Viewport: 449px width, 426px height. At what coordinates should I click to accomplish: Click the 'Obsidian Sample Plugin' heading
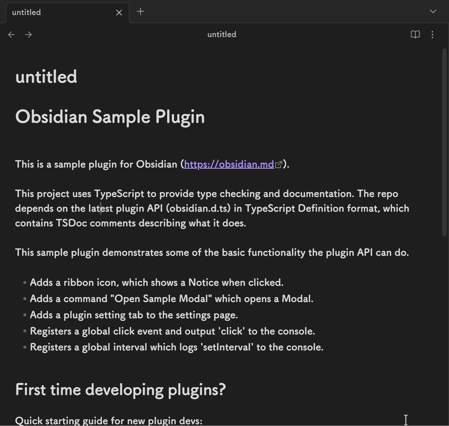coord(110,117)
